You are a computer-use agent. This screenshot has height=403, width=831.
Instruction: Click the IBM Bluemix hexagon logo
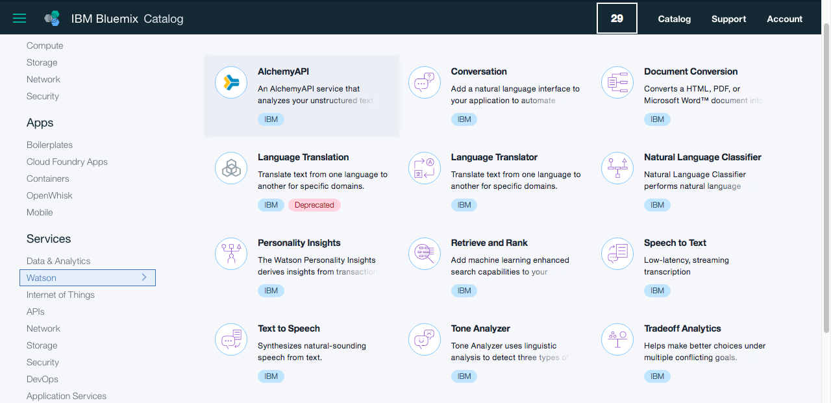(x=52, y=19)
